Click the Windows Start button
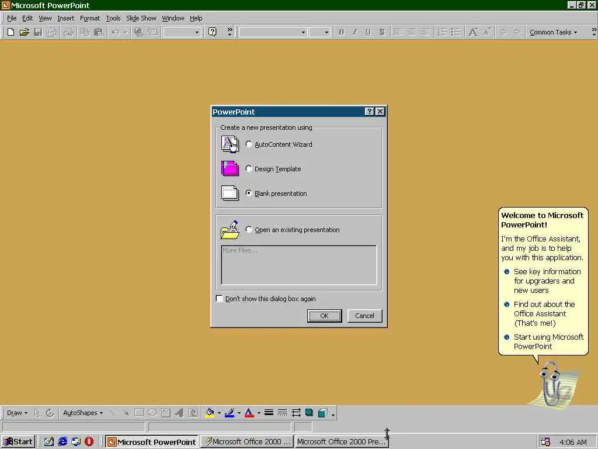Screen dimensions: 598x449 (x=18, y=442)
